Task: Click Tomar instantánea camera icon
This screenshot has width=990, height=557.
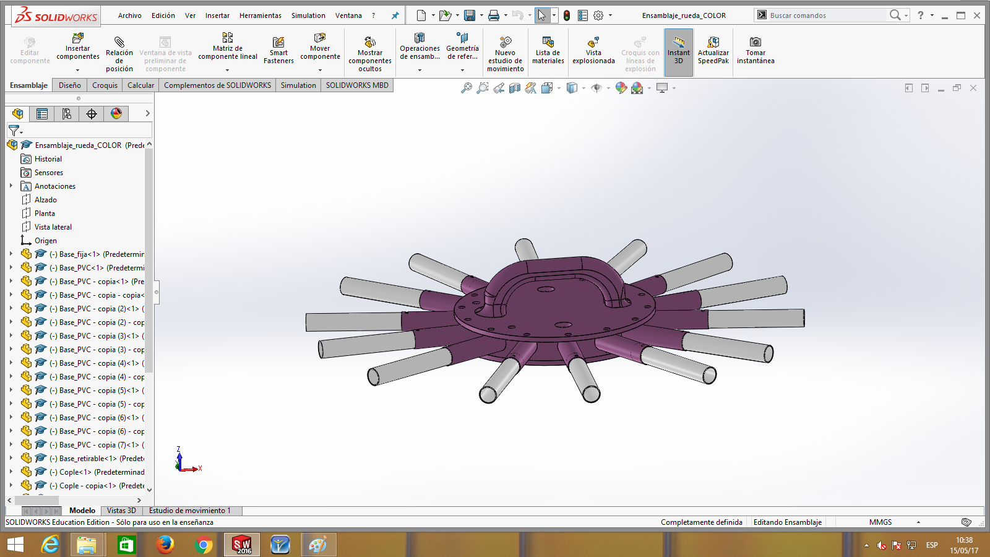Action: tap(755, 42)
